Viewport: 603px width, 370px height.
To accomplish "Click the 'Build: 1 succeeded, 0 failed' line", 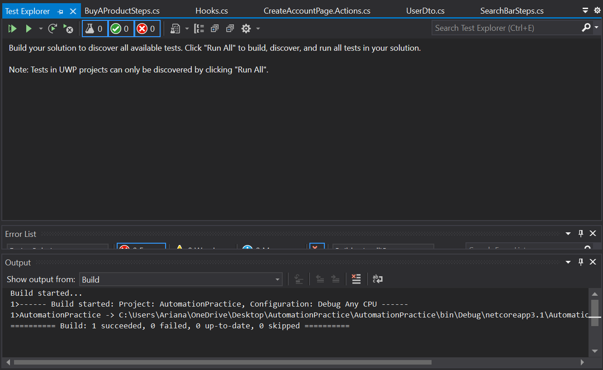I will click(180, 326).
